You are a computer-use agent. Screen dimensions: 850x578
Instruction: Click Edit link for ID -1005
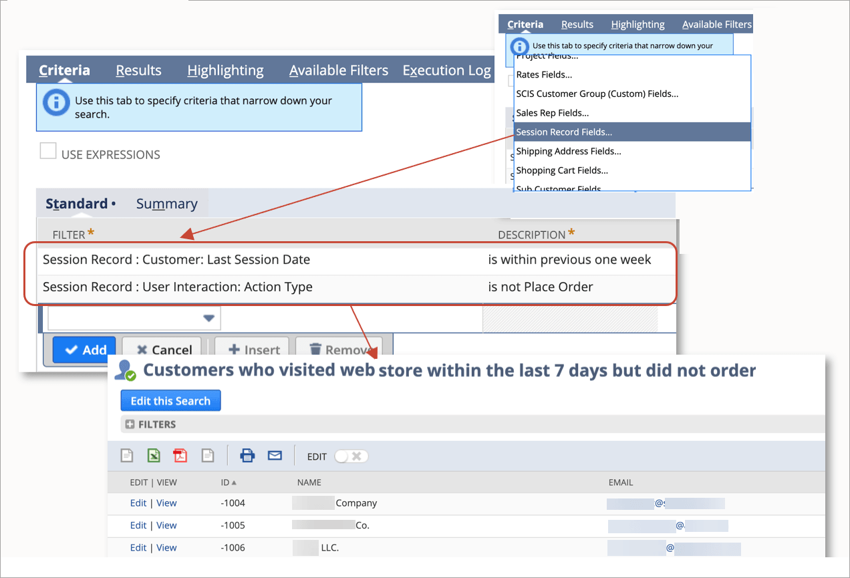point(138,525)
